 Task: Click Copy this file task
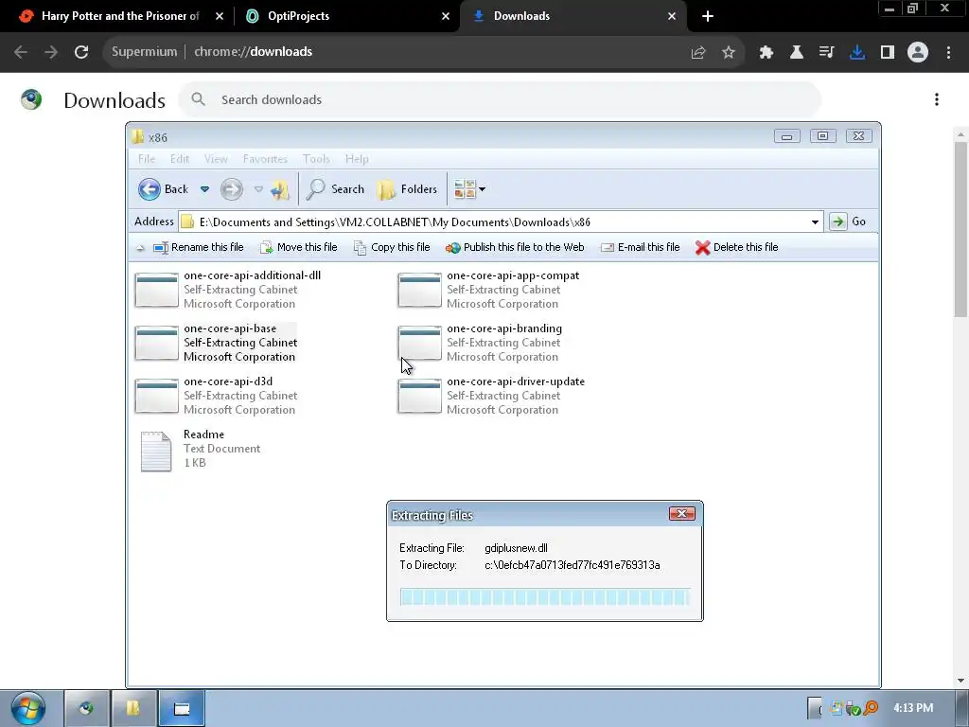(392, 247)
